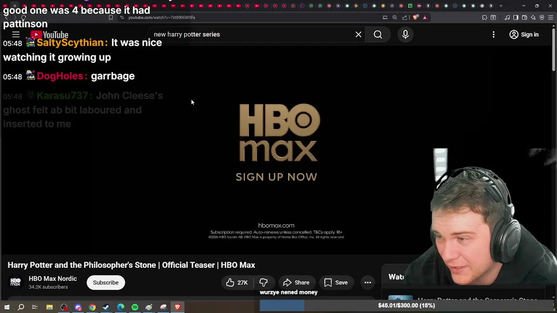This screenshot has width=557, height=313.
Task: Open the YouTube hamburger guide menu
Action: (16, 34)
